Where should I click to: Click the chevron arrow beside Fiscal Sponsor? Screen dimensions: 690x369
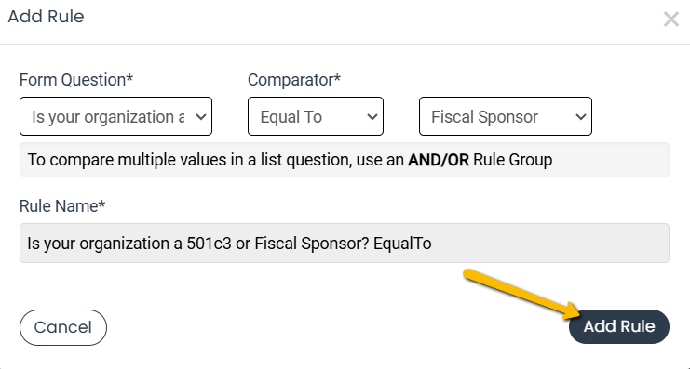[x=580, y=117]
